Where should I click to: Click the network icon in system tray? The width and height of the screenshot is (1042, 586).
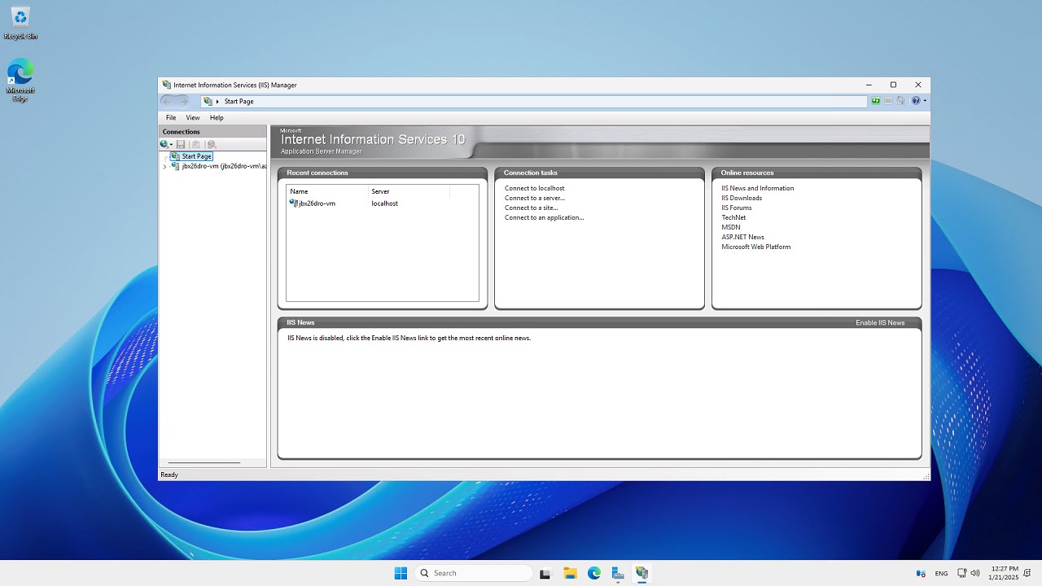[x=961, y=573]
